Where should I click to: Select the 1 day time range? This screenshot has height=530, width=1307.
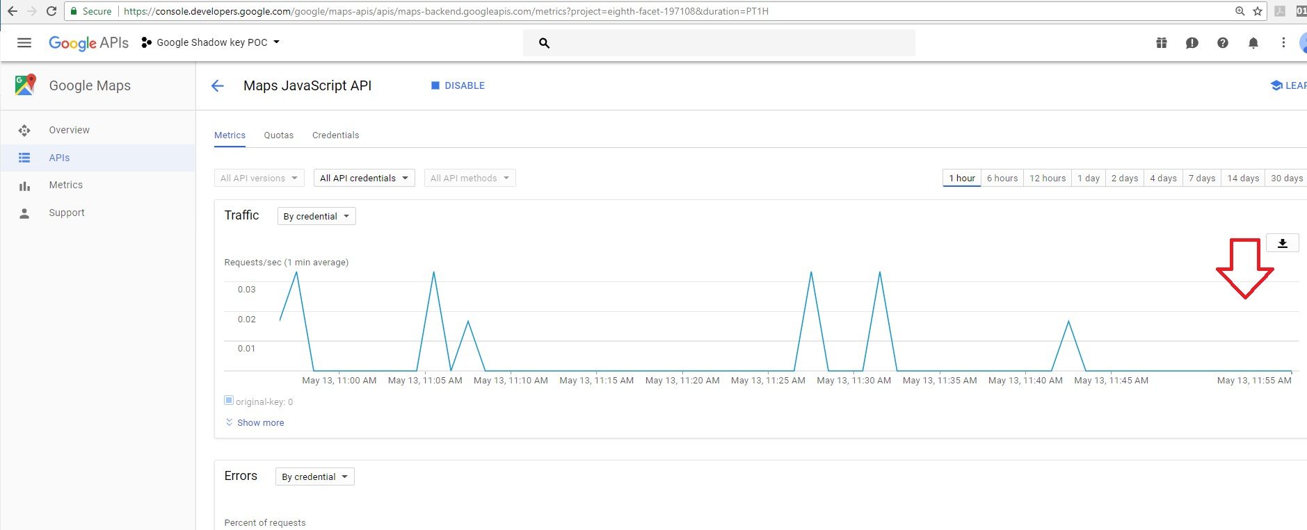(1089, 178)
